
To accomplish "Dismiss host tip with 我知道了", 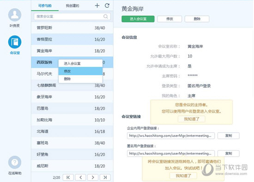I will coord(192,119).
